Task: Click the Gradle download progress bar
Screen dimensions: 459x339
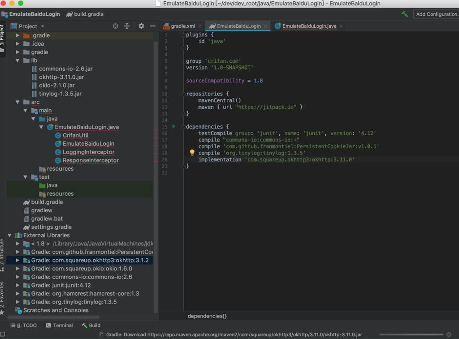Action: [x=411, y=335]
